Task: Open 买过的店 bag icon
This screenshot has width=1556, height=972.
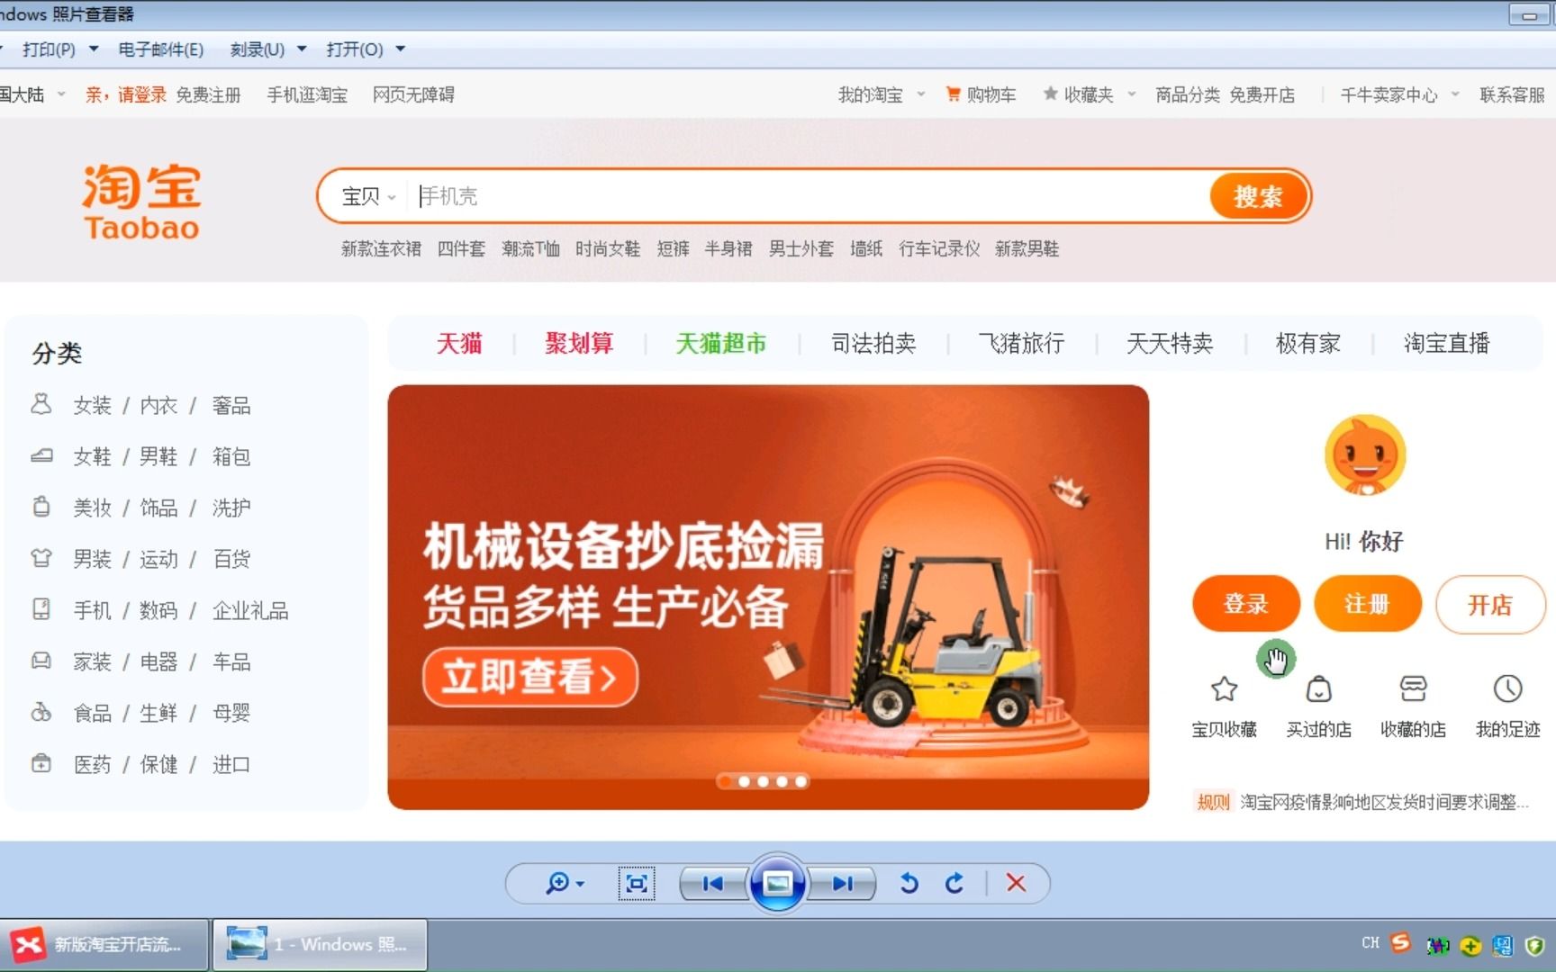Action: (1319, 689)
